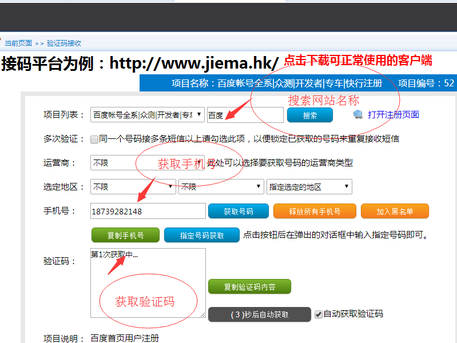
Task: Expand the second 选定地区 dropdown
Action: tap(221, 187)
